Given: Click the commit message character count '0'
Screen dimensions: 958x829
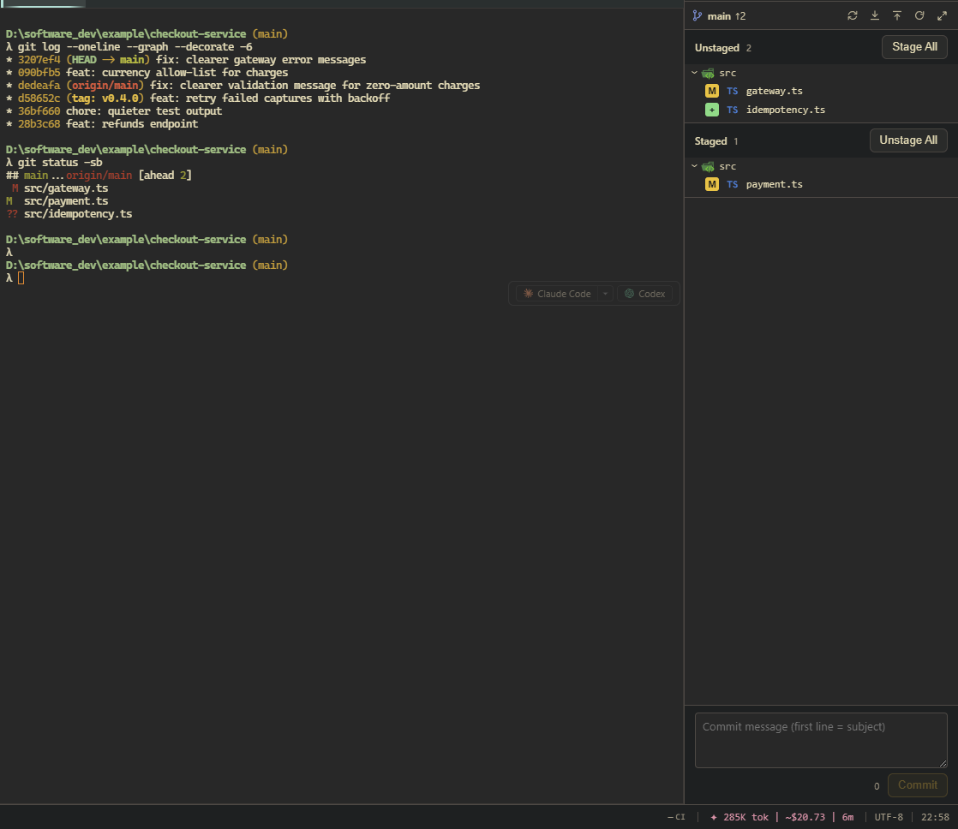Looking at the screenshot, I should coord(877,786).
